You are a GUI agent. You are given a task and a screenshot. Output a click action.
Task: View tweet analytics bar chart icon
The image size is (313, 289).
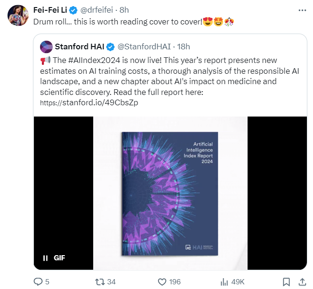pyautogui.click(x=225, y=281)
